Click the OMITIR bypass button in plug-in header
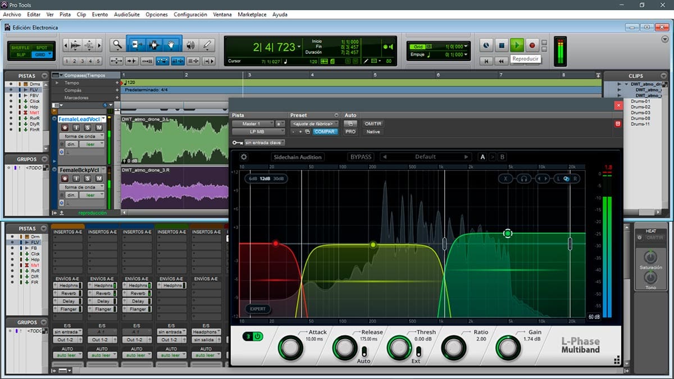Image resolution: width=674 pixels, height=379 pixels. coord(373,124)
